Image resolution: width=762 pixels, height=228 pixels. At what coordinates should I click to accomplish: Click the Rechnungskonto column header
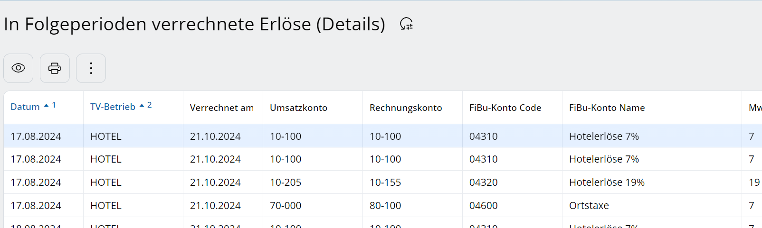pos(405,108)
